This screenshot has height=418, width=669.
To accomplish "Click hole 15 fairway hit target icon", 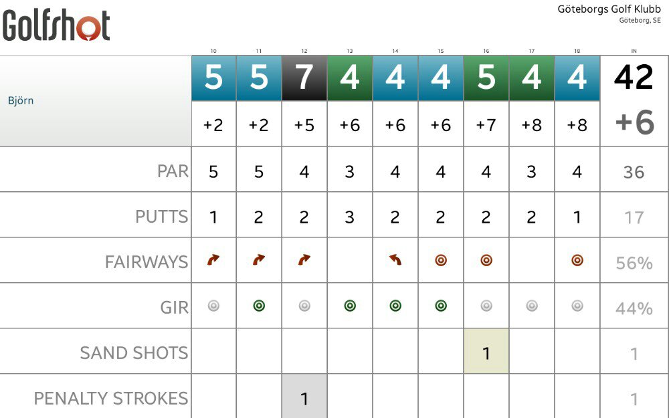I will pyautogui.click(x=441, y=260).
